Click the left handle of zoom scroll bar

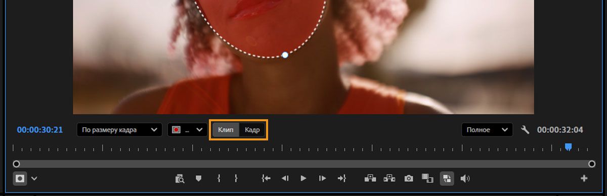click(x=16, y=164)
